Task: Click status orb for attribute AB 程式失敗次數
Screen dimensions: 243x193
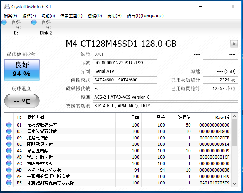Action: pyautogui.click(x=9, y=157)
